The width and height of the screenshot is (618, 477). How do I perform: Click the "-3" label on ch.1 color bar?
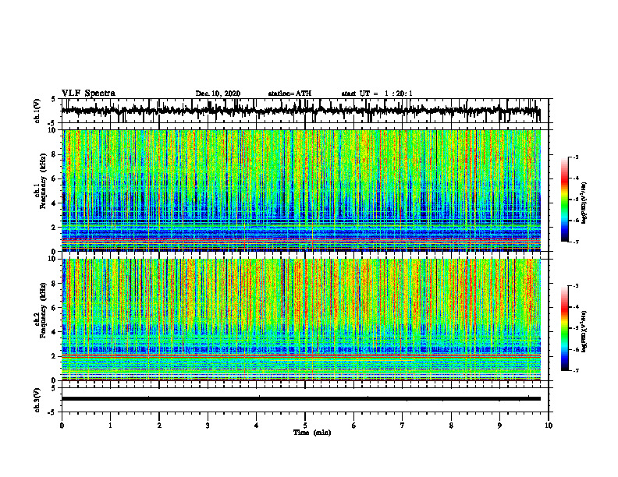pos(576,157)
